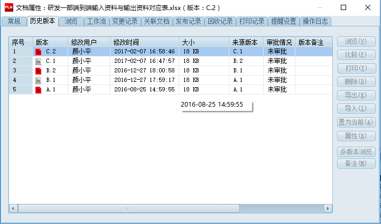Open the 变更记录 tab
The height and width of the screenshot is (224, 381).
tap(126, 22)
